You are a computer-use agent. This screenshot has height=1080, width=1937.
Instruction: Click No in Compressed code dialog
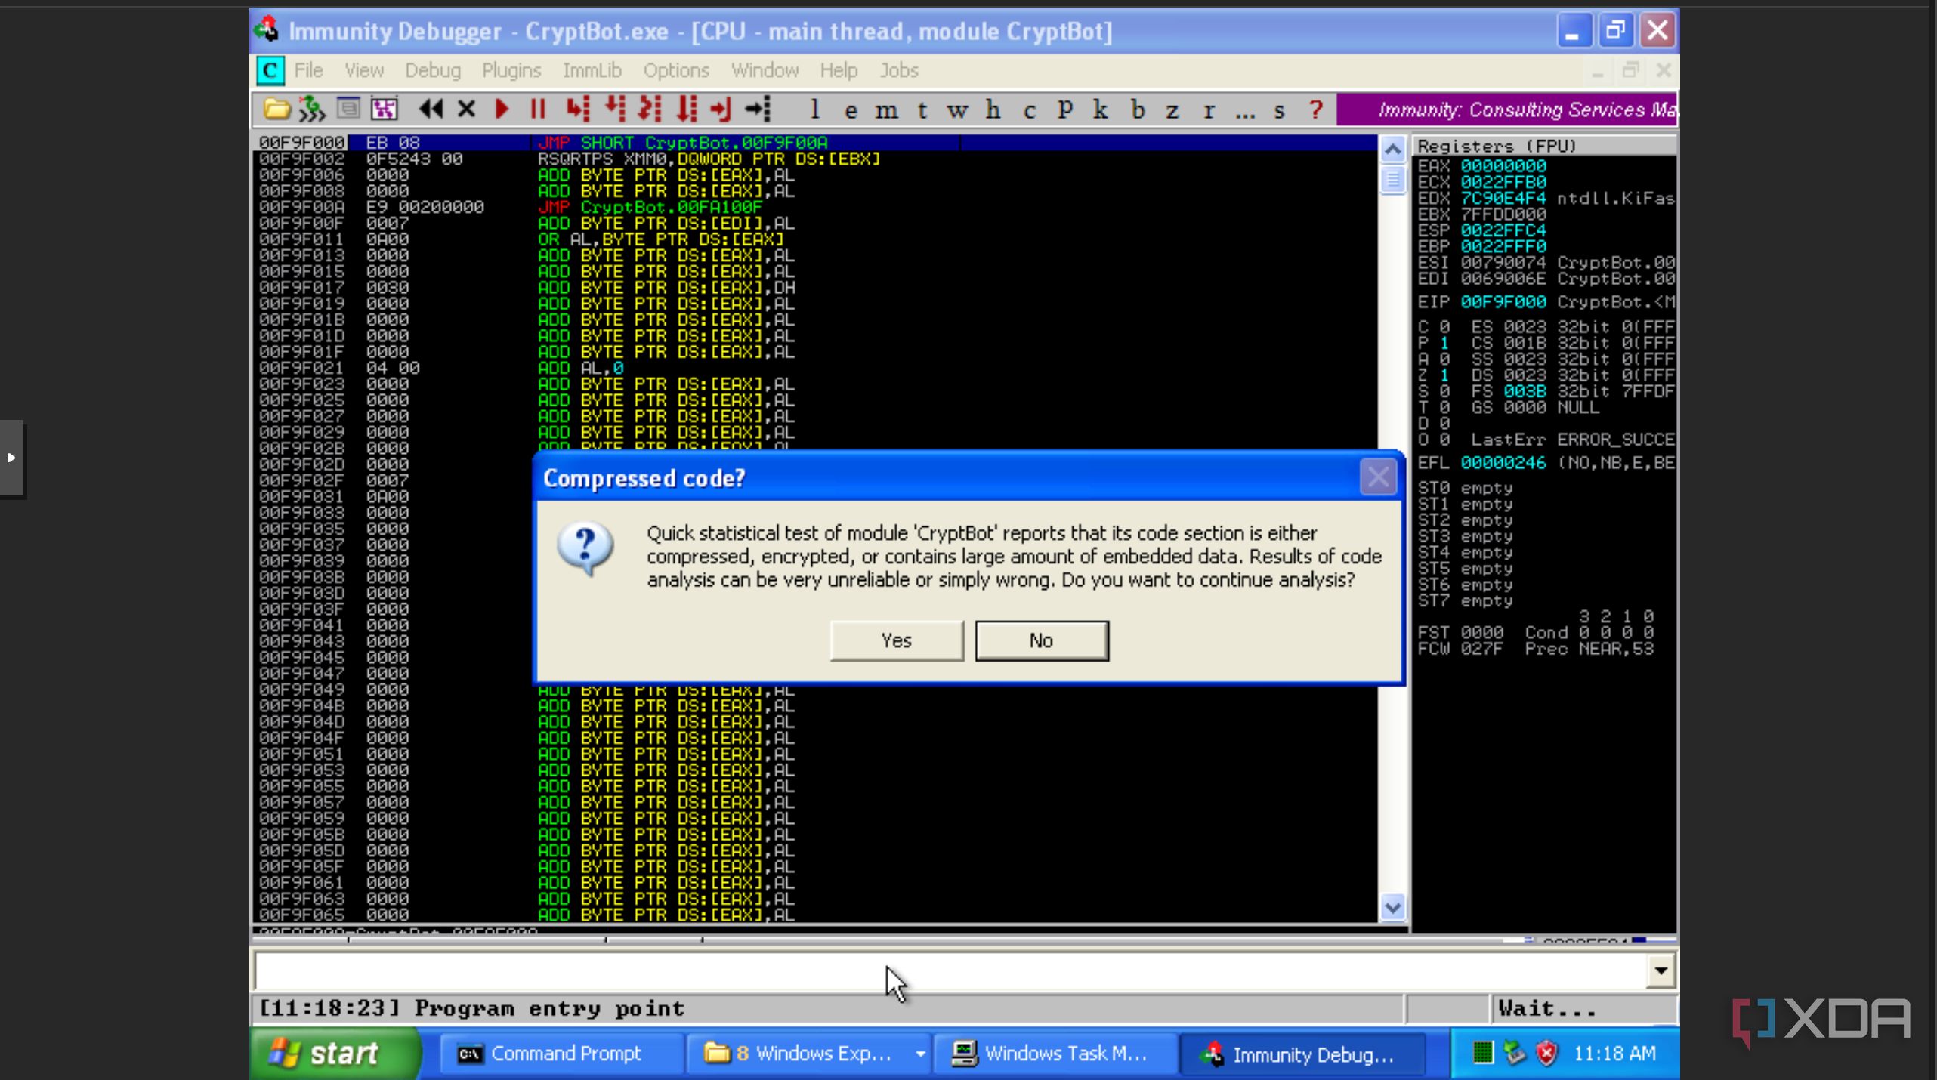click(x=1042, y=640)
